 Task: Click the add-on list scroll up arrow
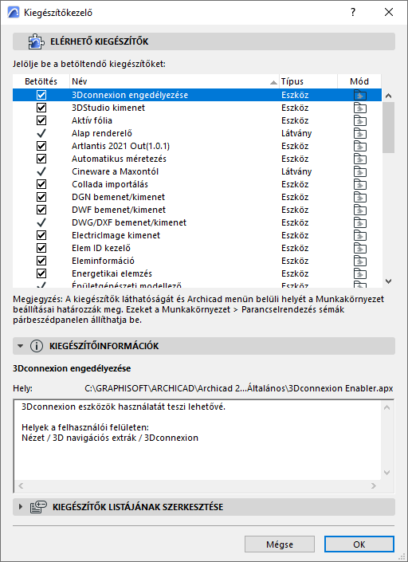tap(388, 96)
